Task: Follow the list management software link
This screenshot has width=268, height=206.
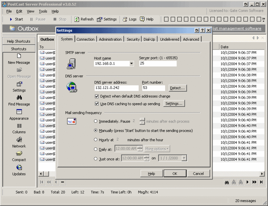Action: [237, 28]
